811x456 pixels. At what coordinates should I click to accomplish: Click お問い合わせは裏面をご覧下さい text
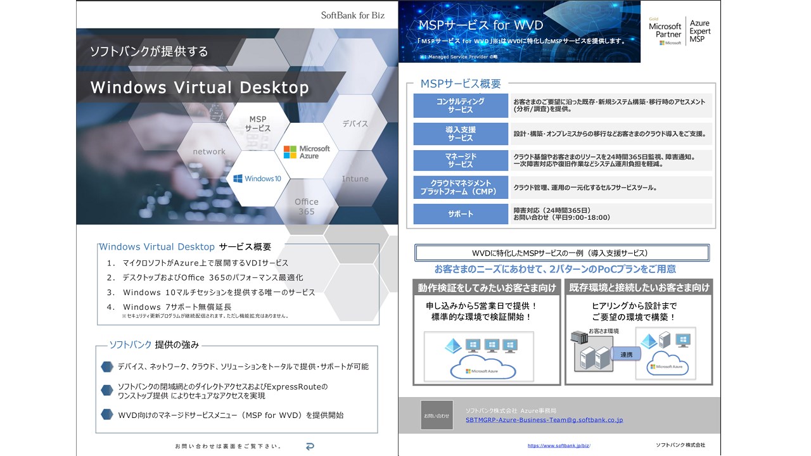coord(228,446)
